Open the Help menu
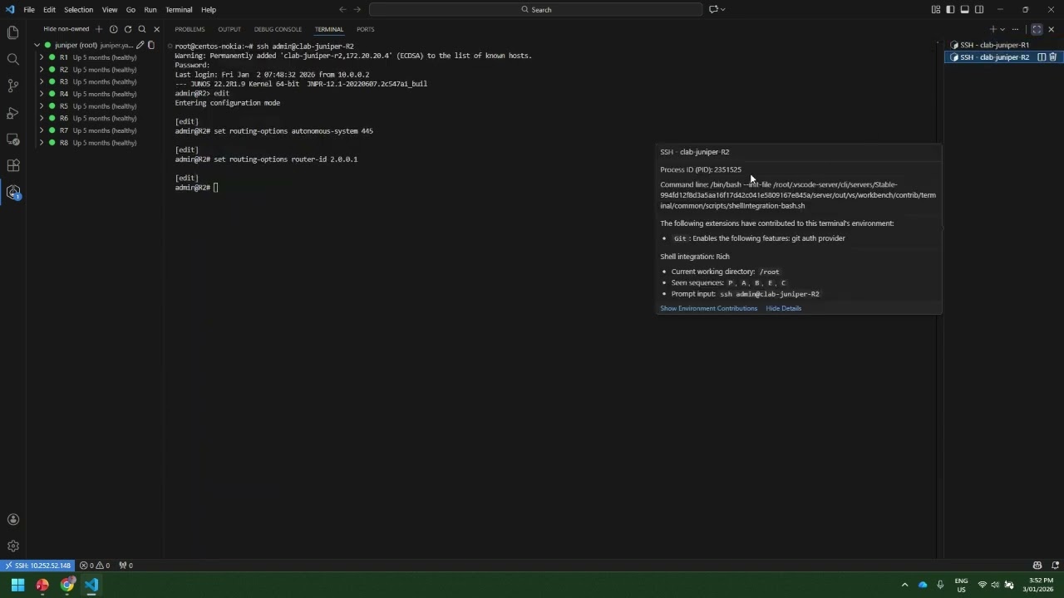1064x598 pixels. pos(209,9)
